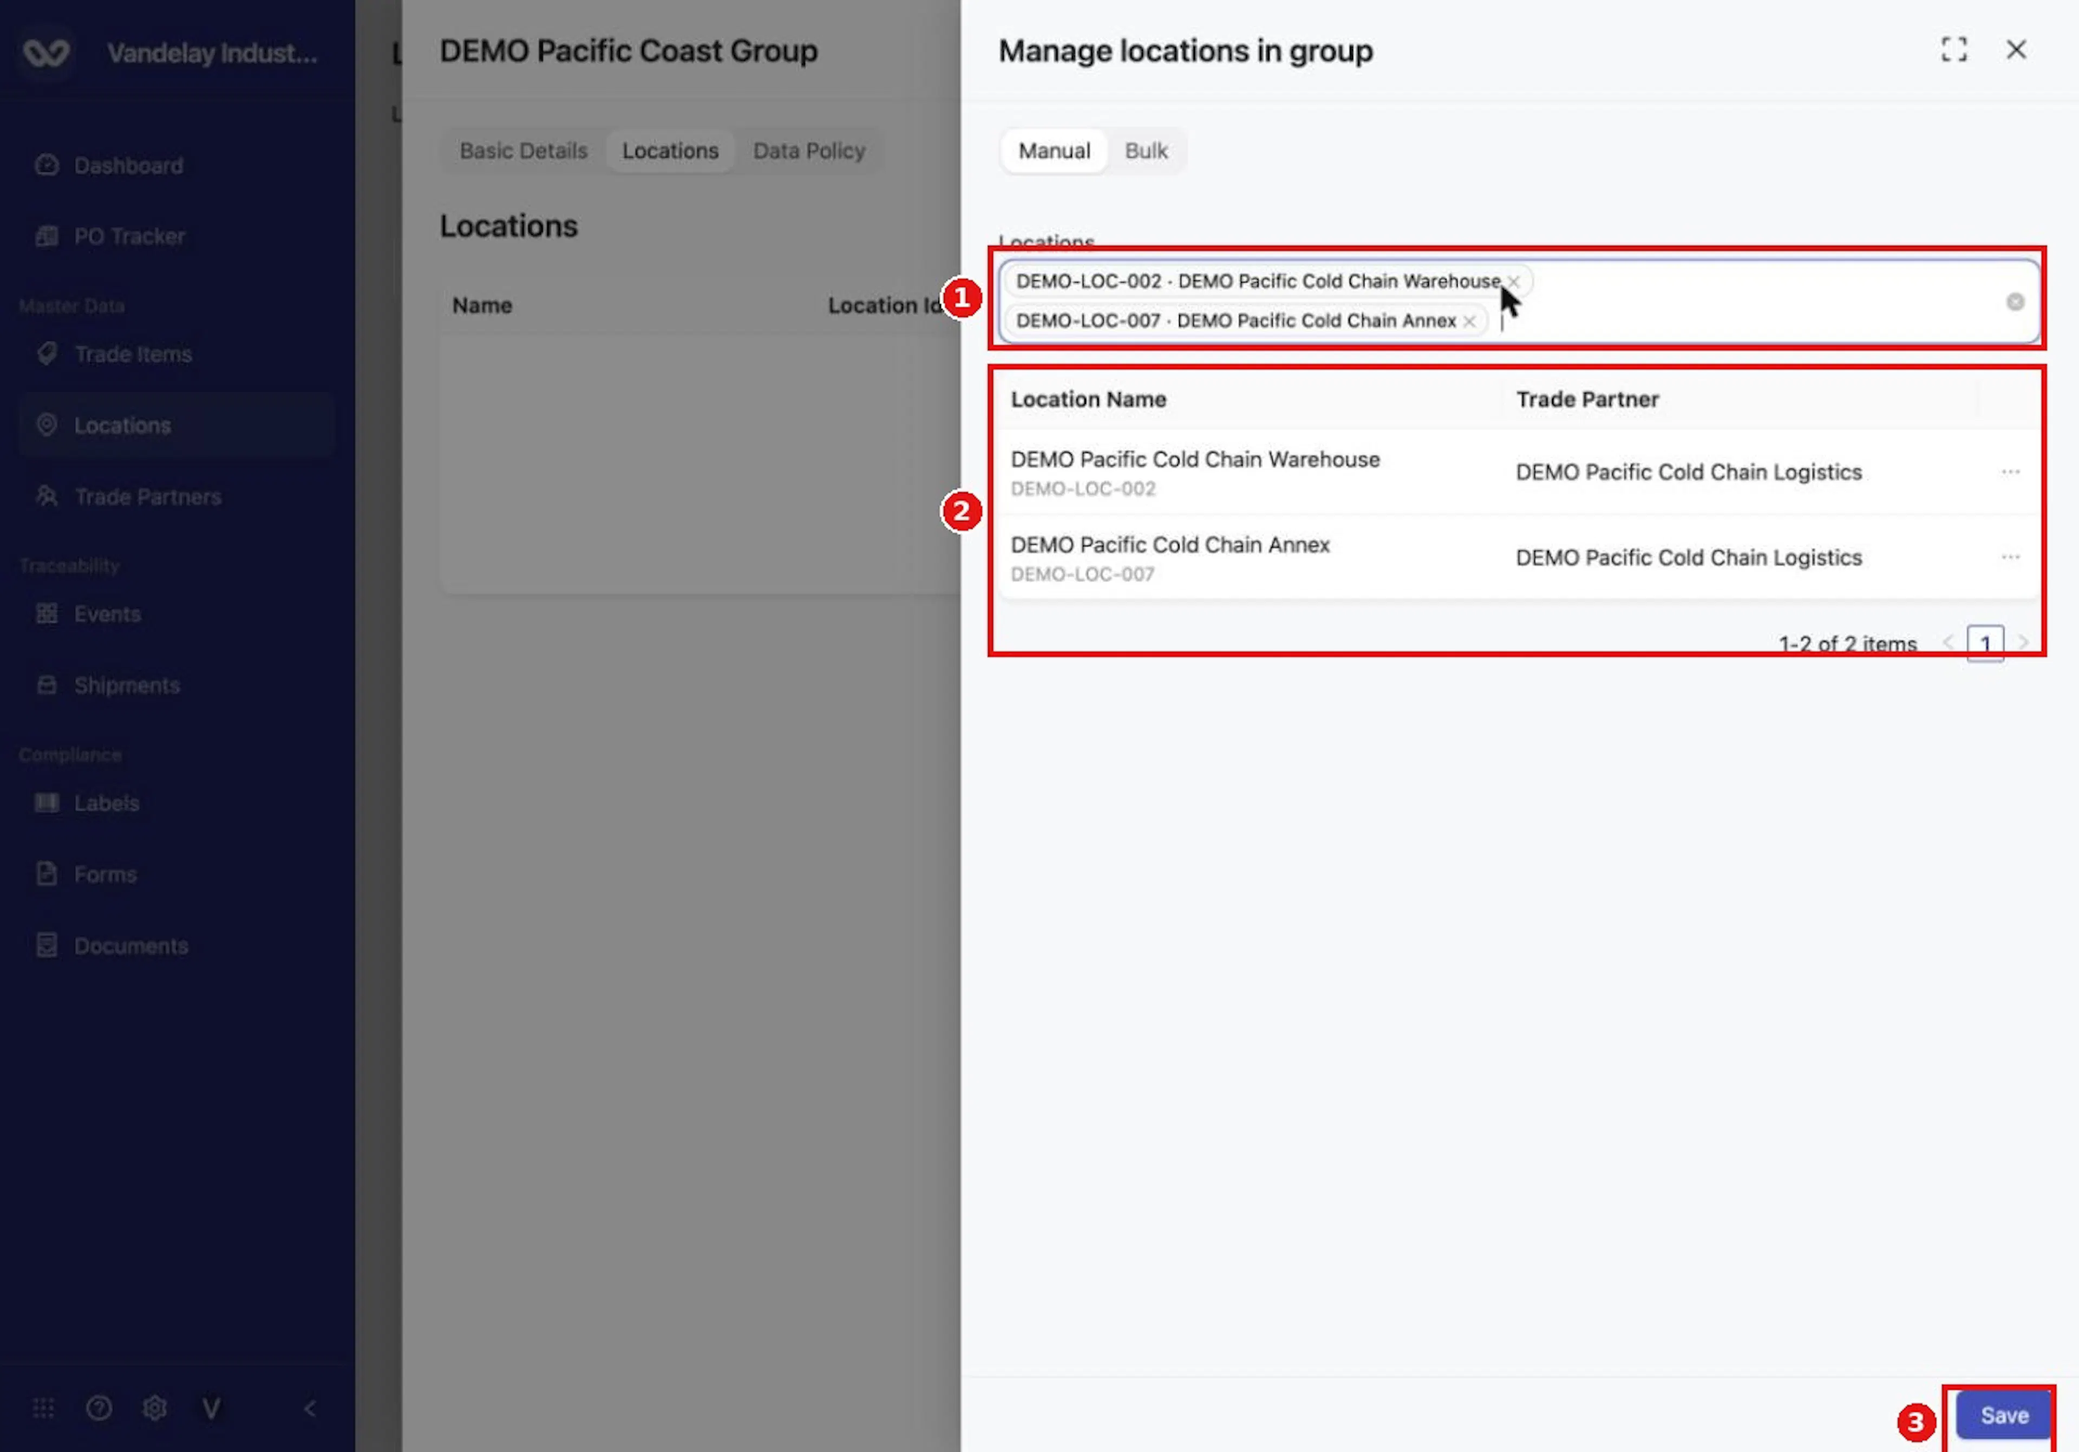Clear all selected locations

pyautogui.click(x=2015, y=302)
